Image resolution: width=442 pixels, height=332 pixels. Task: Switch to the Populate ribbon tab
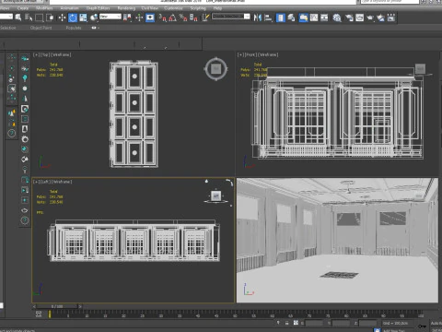coord(74,28)
